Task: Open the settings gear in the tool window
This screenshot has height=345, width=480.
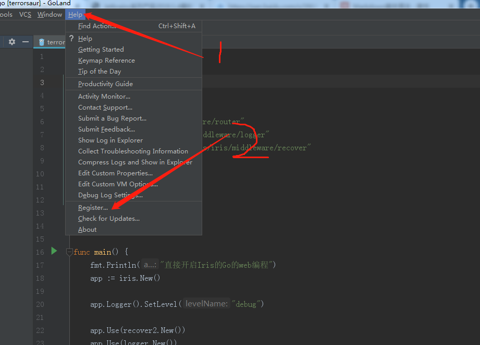Action: pos(12,42)
